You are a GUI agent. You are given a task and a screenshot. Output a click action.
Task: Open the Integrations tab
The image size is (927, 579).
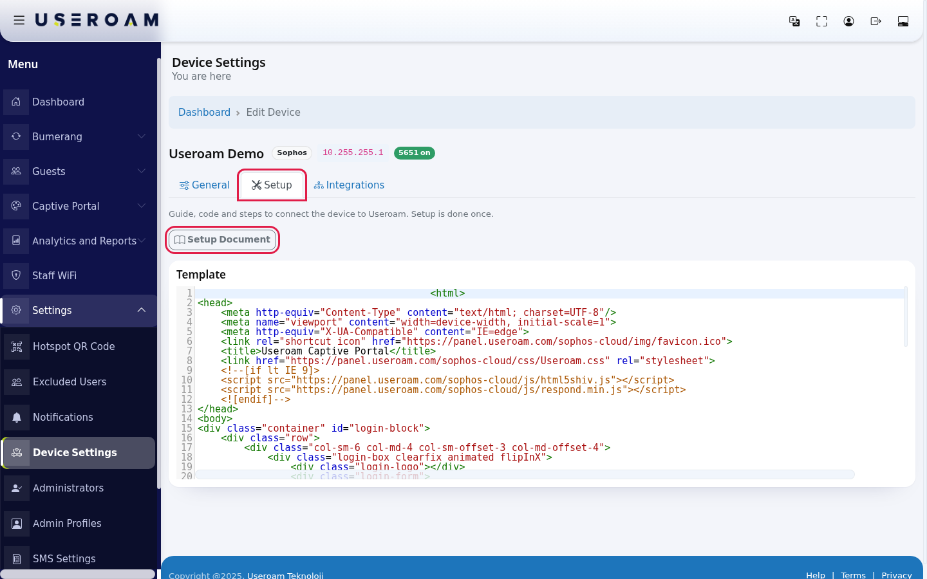349,185
